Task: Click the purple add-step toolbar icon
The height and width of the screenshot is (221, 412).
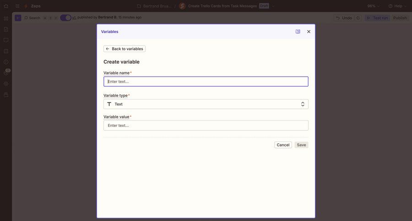Action: coord(18,18)
